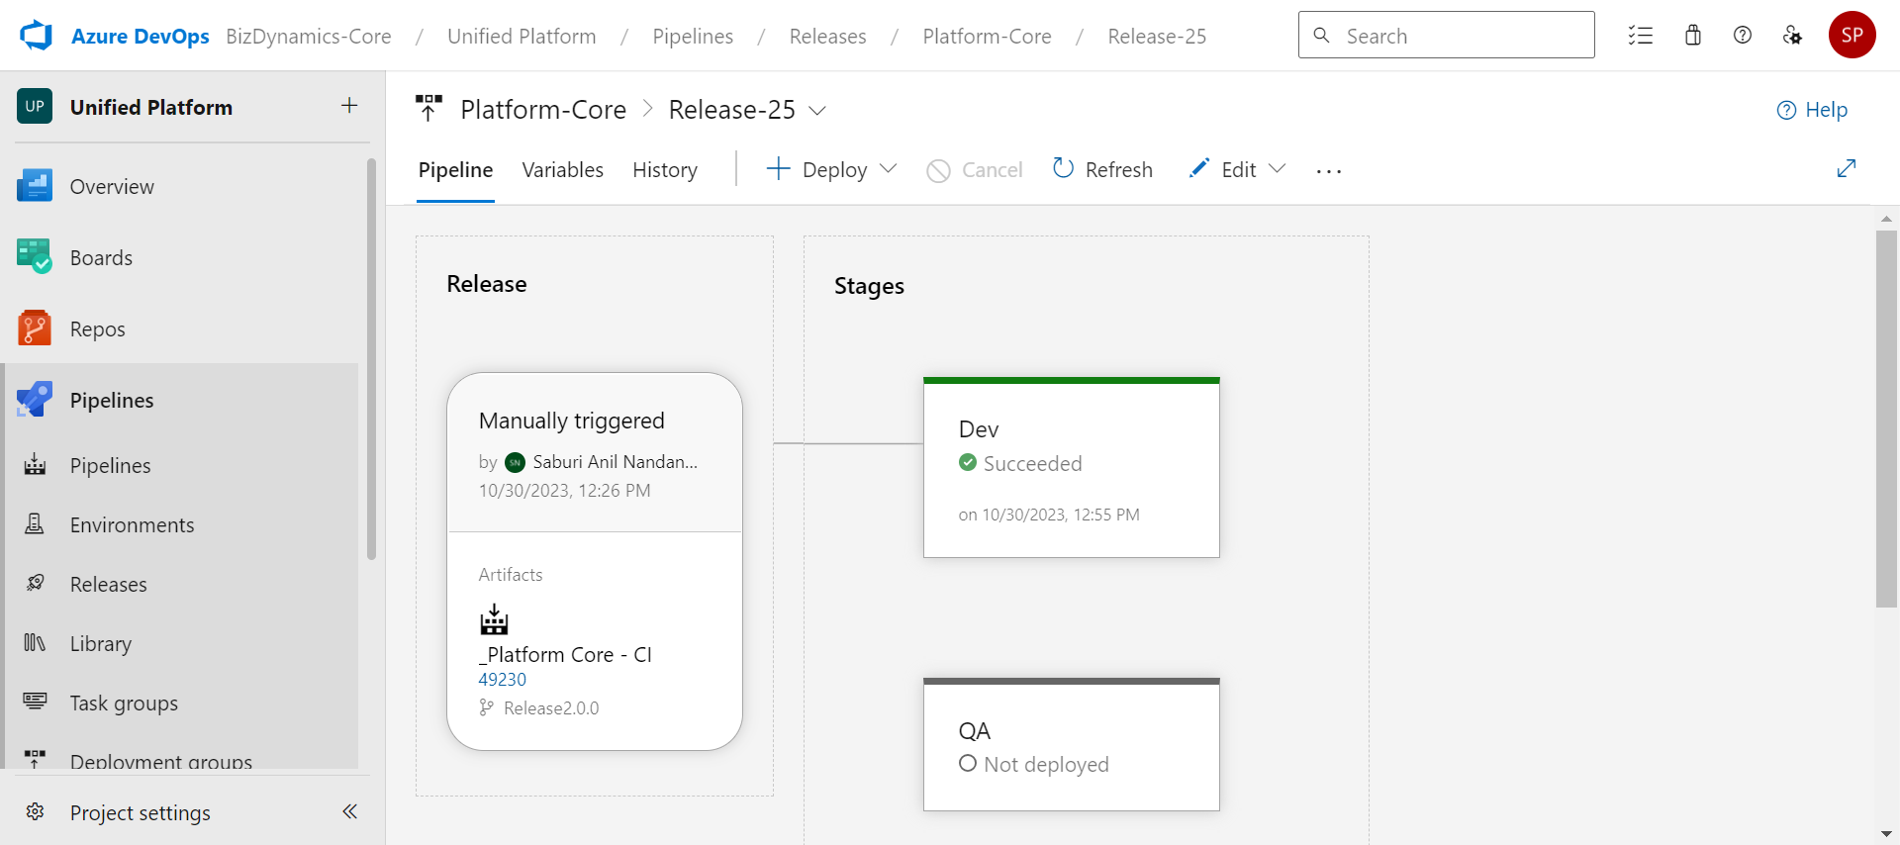
Task: Expand the Release-25 dropdown chevron
Action: tap(817, 110)
